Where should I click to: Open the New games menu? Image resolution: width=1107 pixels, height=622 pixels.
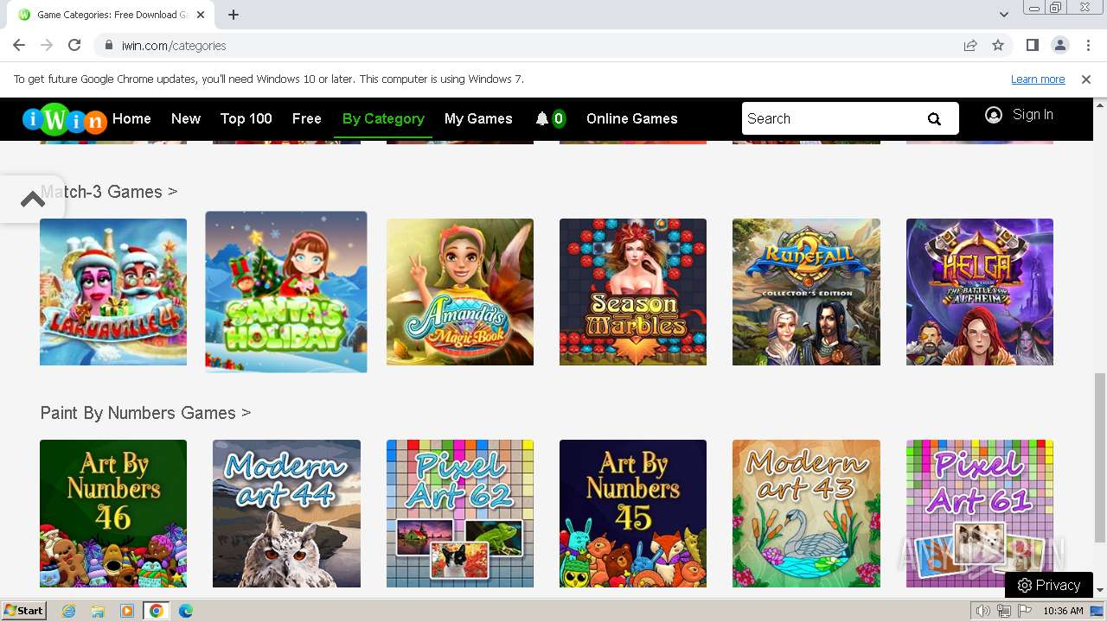point(186,119)
